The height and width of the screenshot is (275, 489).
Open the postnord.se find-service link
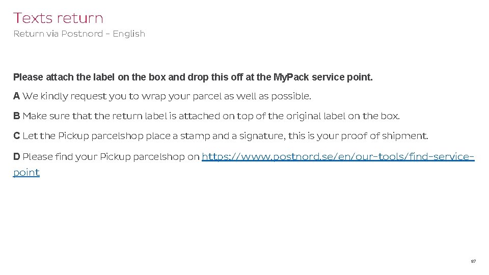338,156
